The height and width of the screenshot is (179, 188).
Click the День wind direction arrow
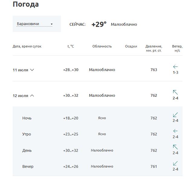coord(175,147)
